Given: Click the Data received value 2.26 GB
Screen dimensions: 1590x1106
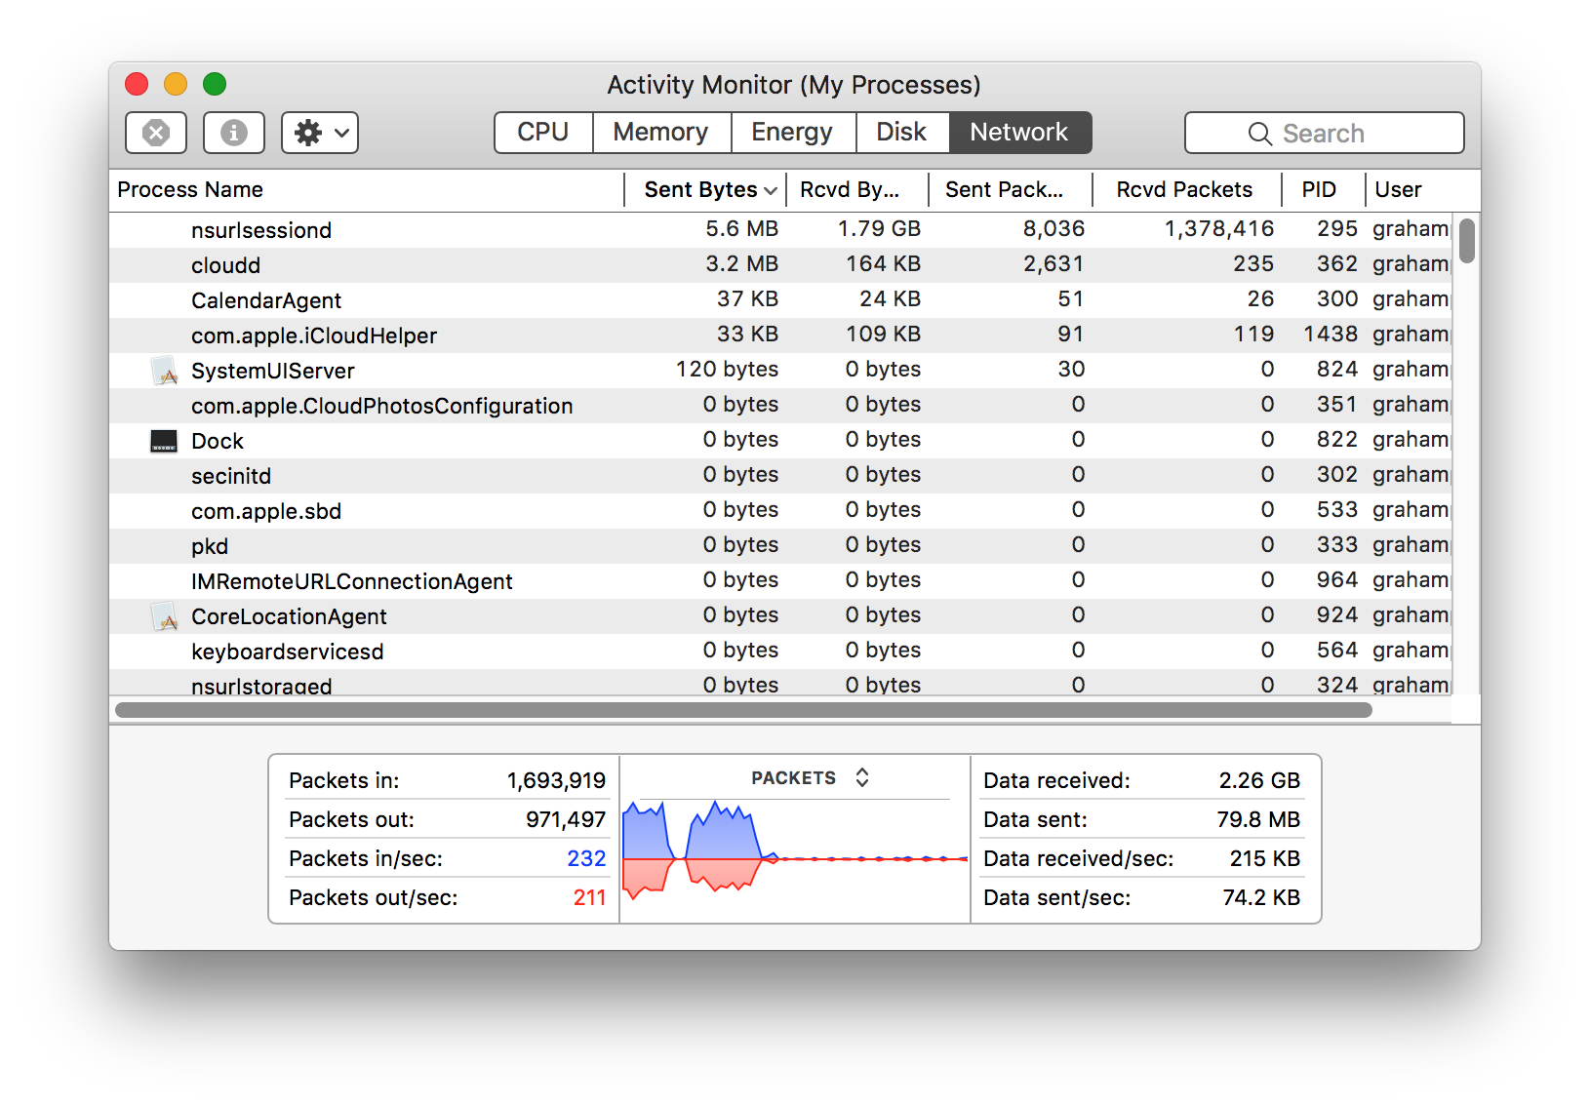Looking at the screenshot, I should click(1259, 780).
